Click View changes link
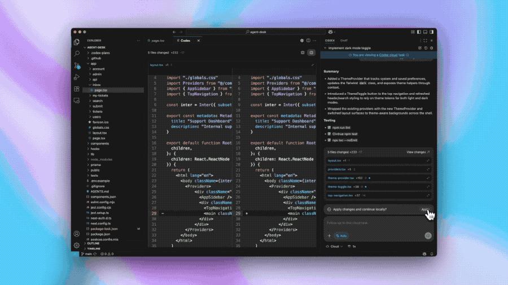This screenshot has height=285, width=508. (418, 152)
